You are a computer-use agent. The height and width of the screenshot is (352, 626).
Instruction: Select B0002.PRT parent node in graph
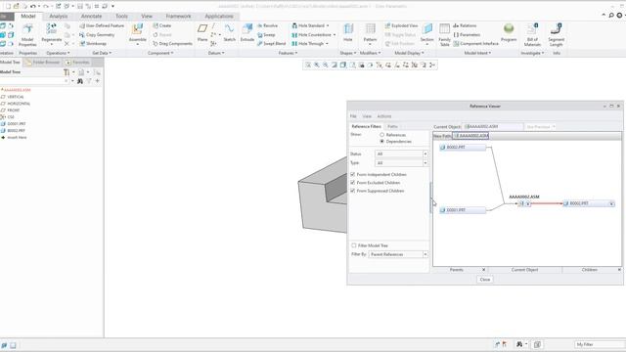(x=463, y=148)
